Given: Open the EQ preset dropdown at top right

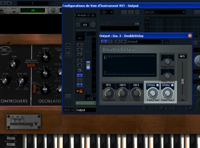Looking at the screenshot, I should pyautogui.click(x=170, y=12).
